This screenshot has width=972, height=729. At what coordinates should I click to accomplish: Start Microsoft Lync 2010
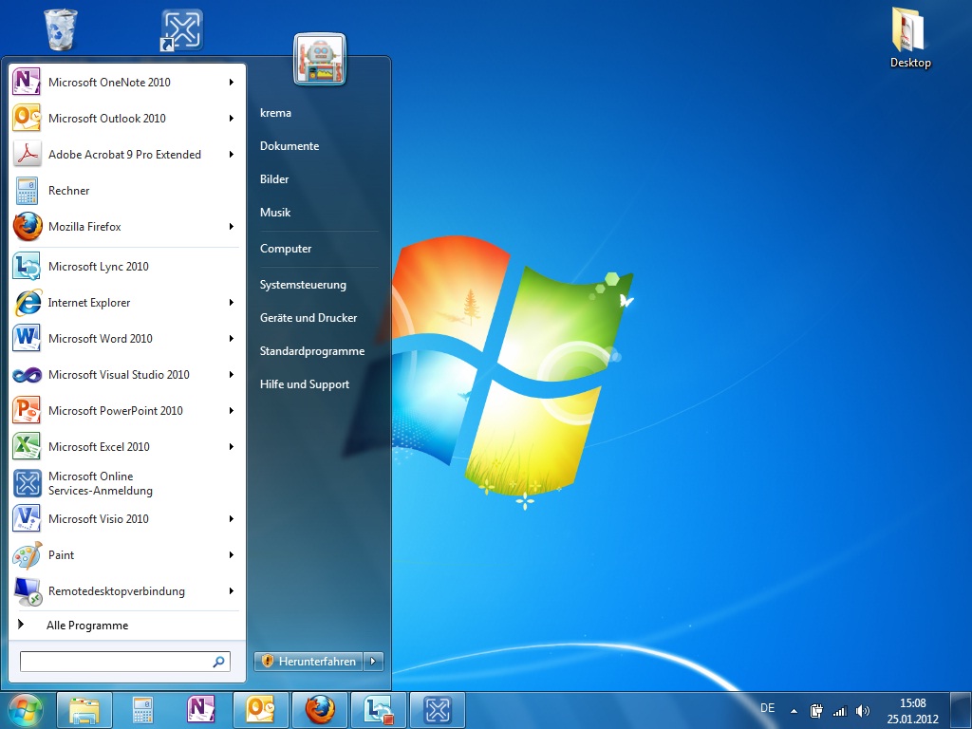(98, 267)
